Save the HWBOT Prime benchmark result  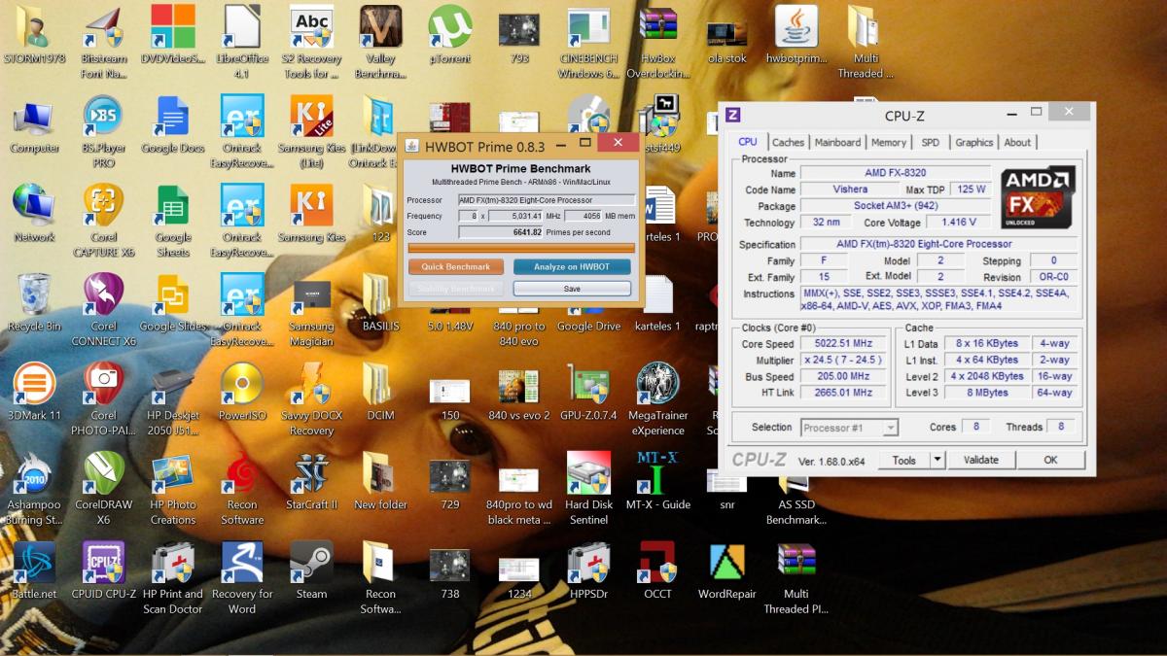(x=572, y=289)
